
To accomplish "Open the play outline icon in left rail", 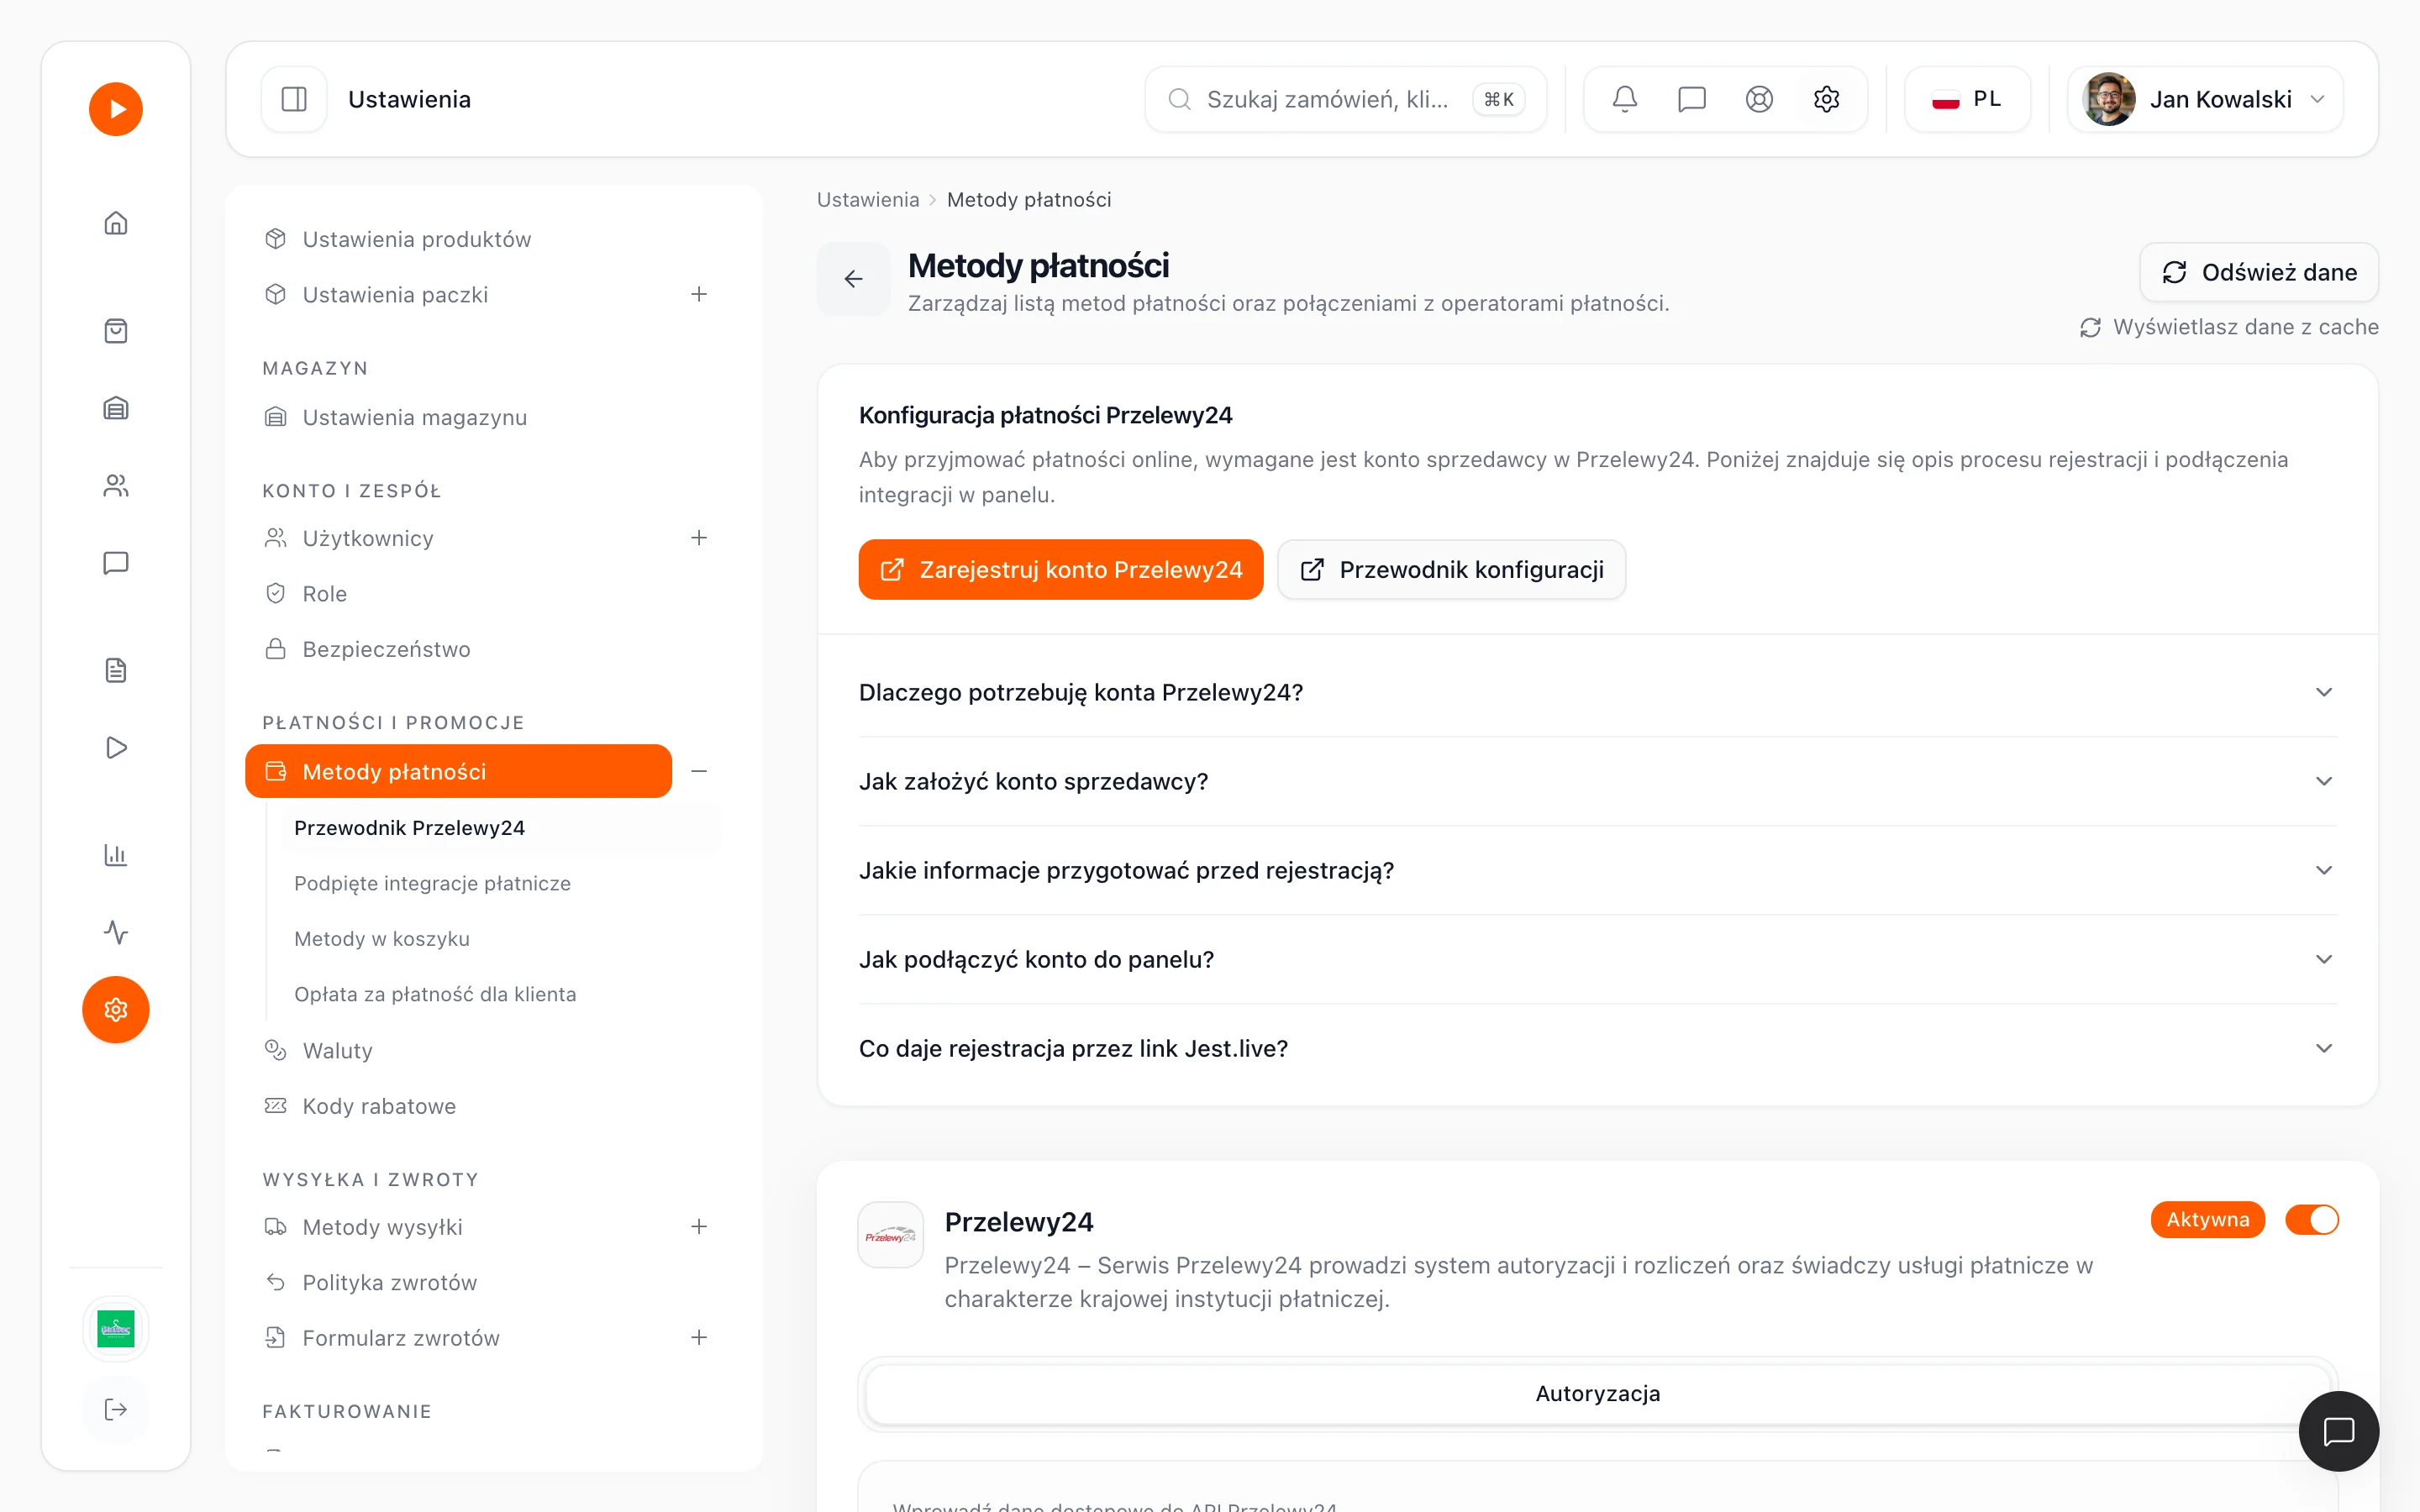I will point(116,748).
